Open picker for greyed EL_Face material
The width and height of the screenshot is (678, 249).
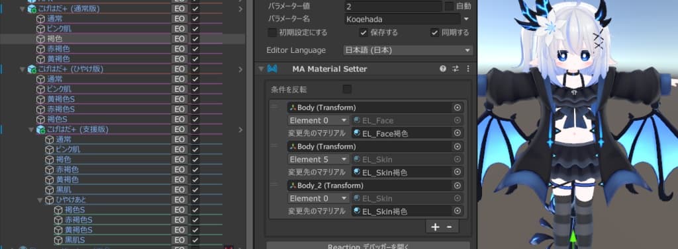(458, 120)
